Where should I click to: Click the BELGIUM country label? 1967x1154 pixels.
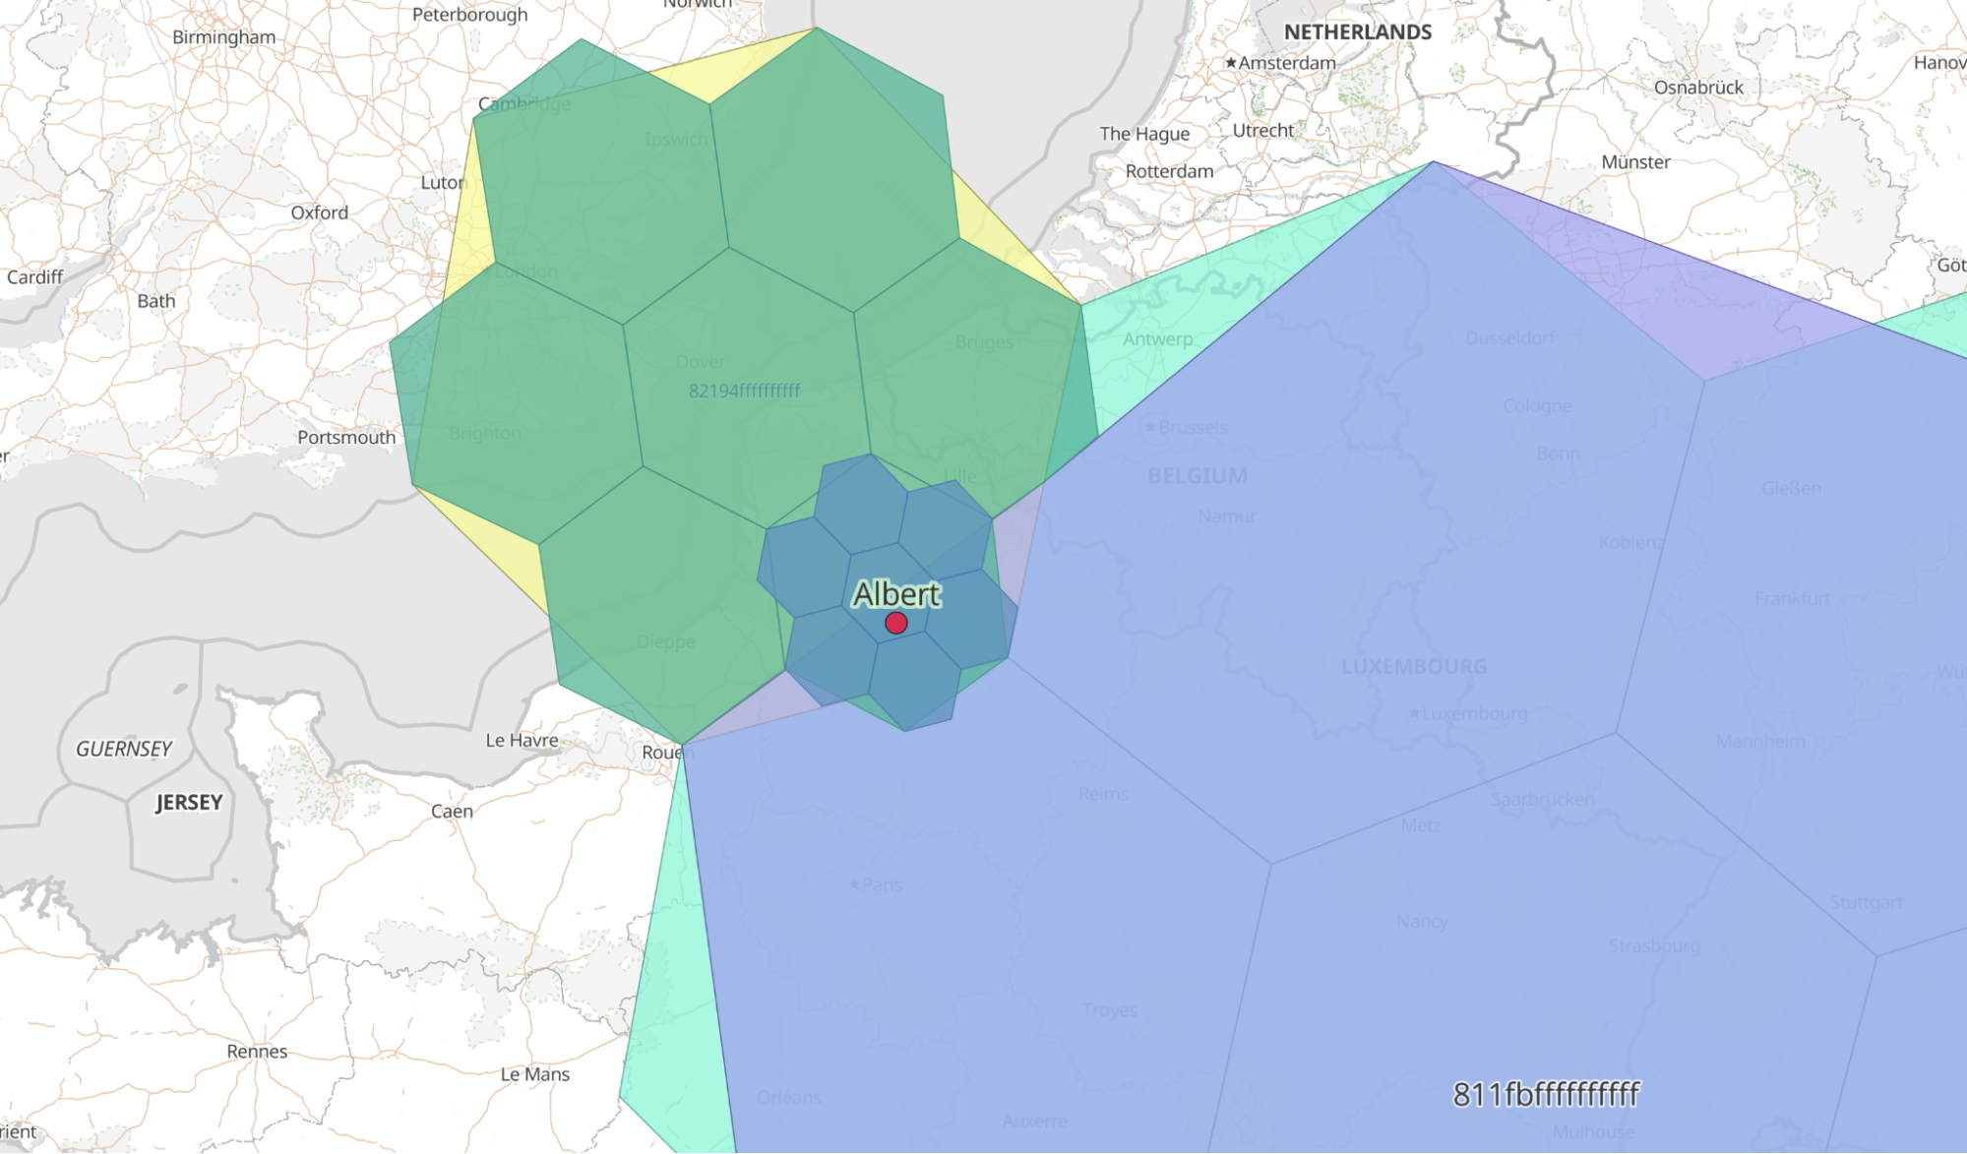tap(1197, 475)
